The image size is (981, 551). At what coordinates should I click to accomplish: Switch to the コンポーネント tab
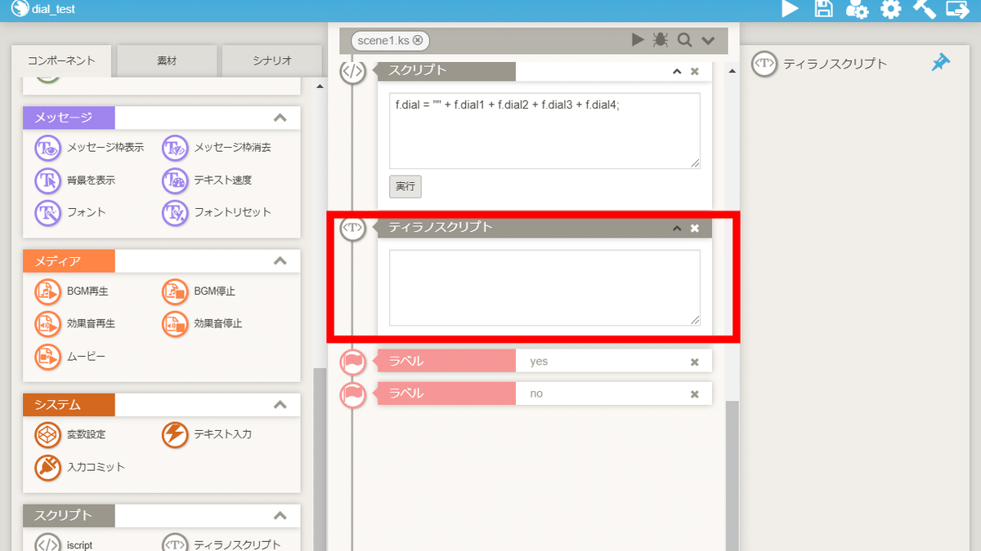pyautogui.click(x=61, y=61)
